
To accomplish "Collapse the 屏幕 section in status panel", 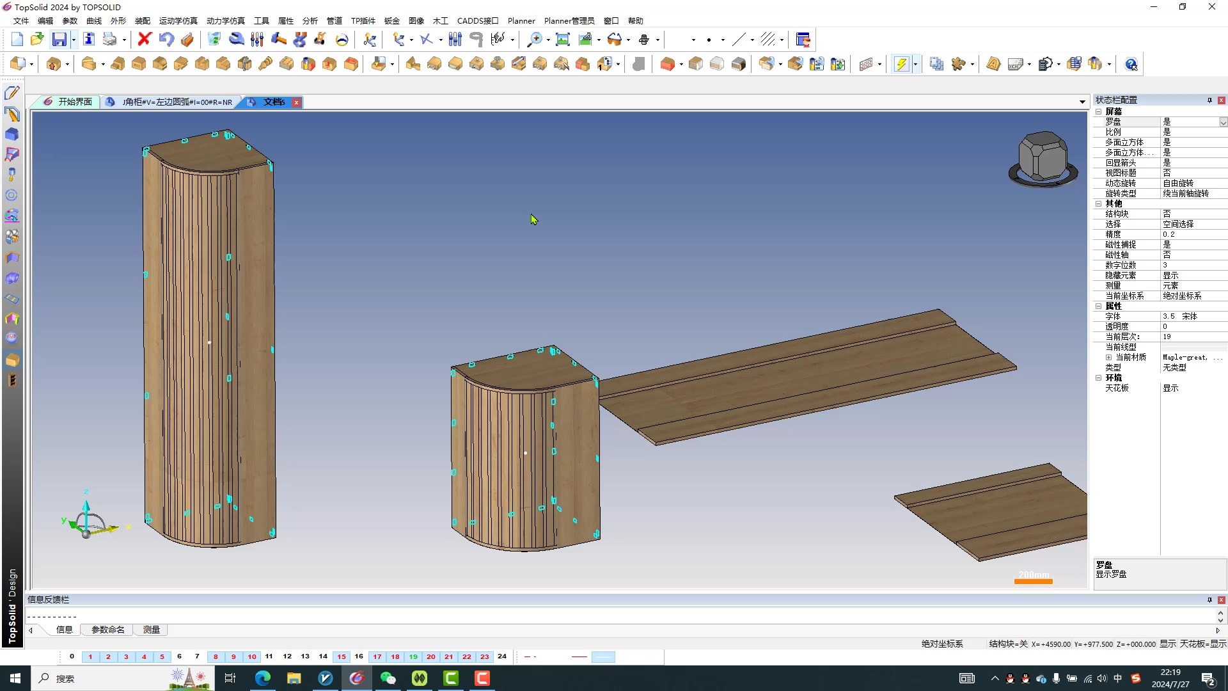I will (1098, 111).
